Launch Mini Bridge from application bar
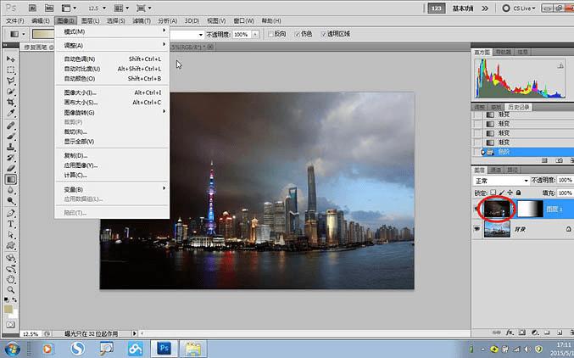 coord(48,8)
